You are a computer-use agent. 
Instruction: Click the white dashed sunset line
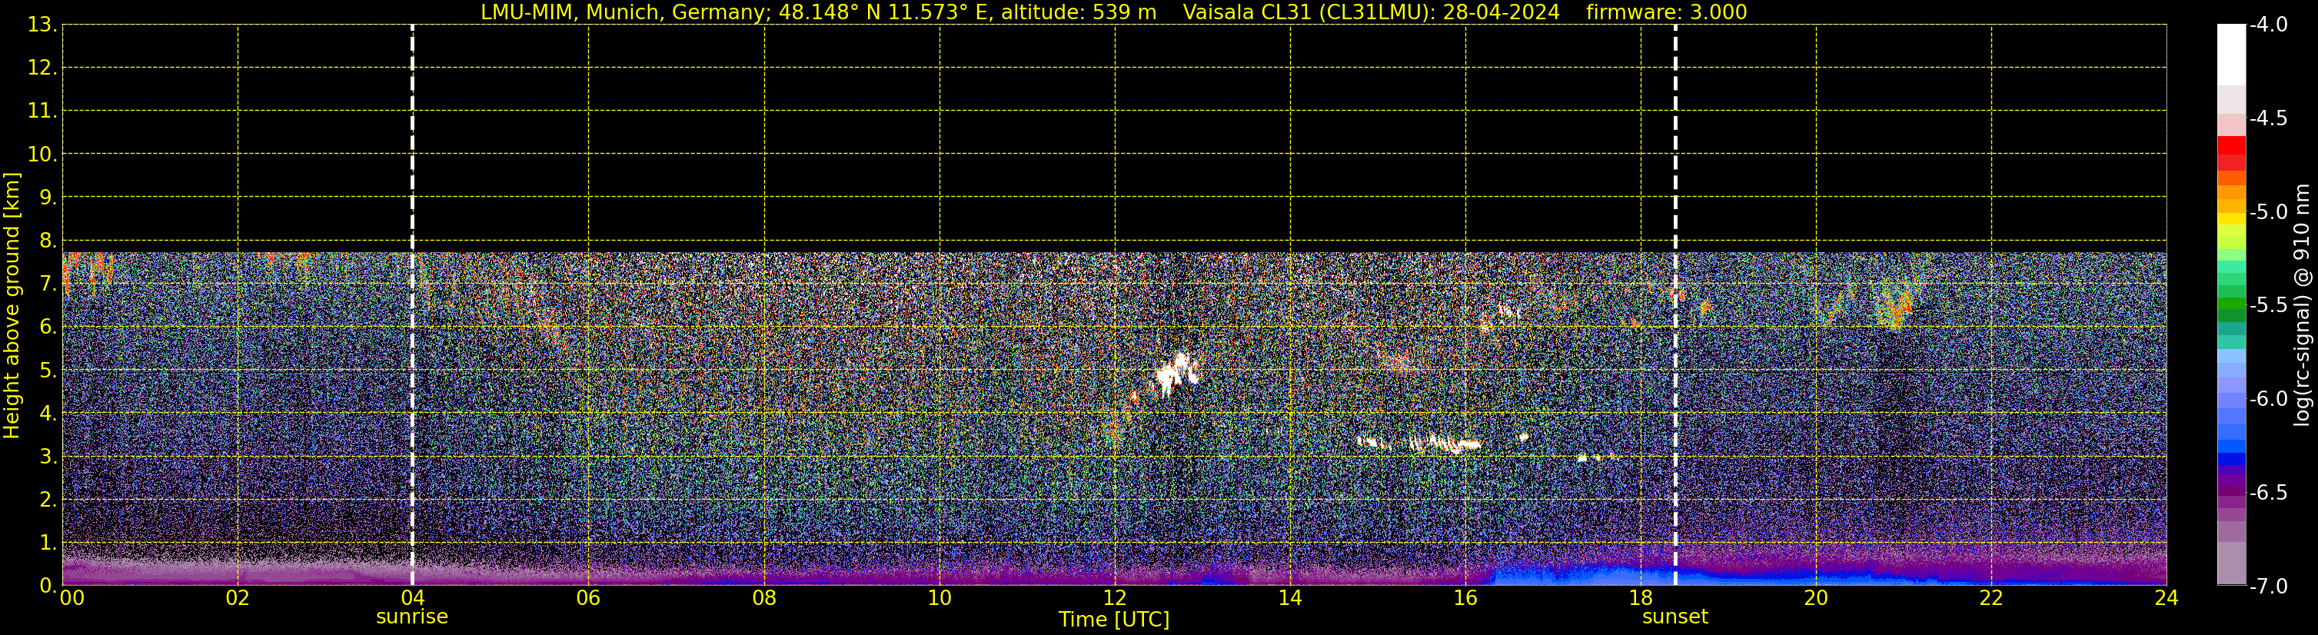pyautogui.click(x=1674, y=306)
